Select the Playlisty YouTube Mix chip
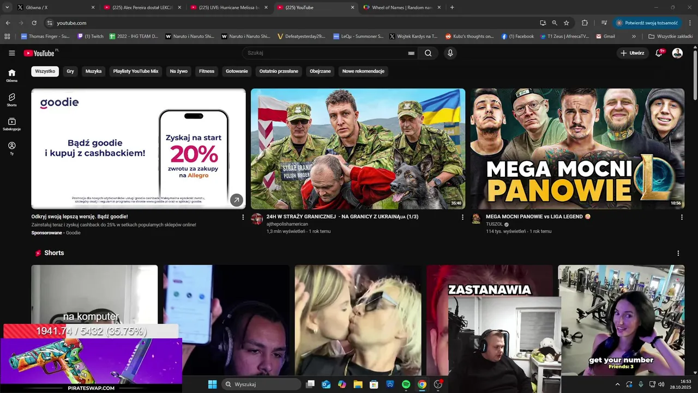The image size is (698, 393). pos(136,71)
